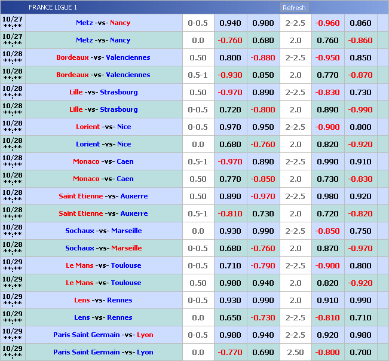Select the FRANCE LIGUE 1 league header
This screenshot has width=389, height=361.
(53, 8)
